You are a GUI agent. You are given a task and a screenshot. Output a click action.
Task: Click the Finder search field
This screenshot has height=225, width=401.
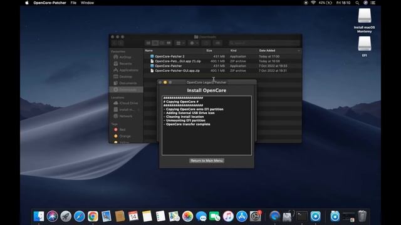click(264, 43)
